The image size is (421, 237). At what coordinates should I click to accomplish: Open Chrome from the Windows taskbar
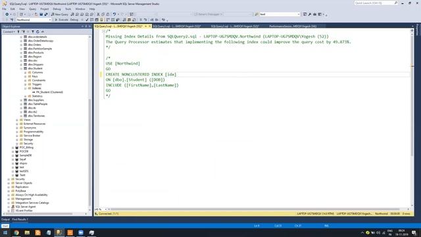[16, 232]
